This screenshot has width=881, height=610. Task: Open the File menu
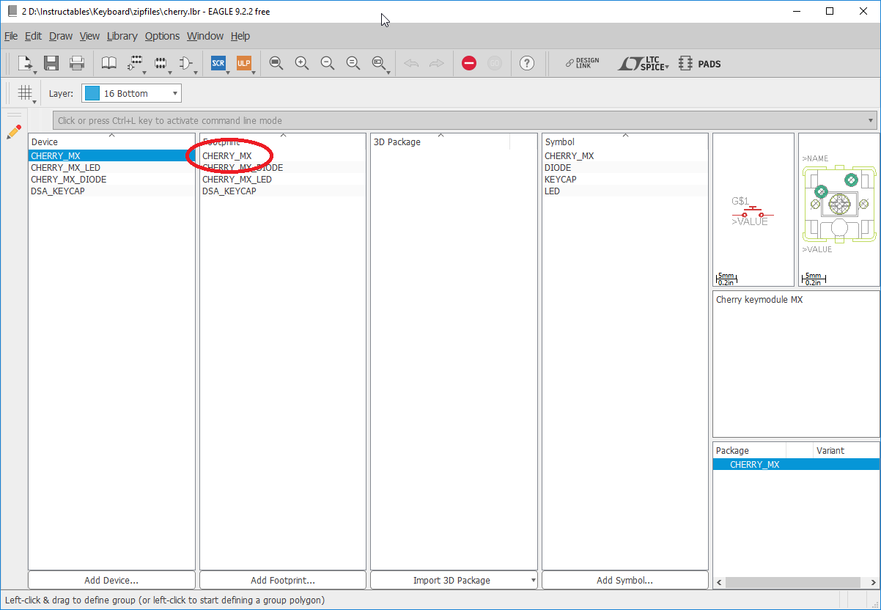point(11,36)
